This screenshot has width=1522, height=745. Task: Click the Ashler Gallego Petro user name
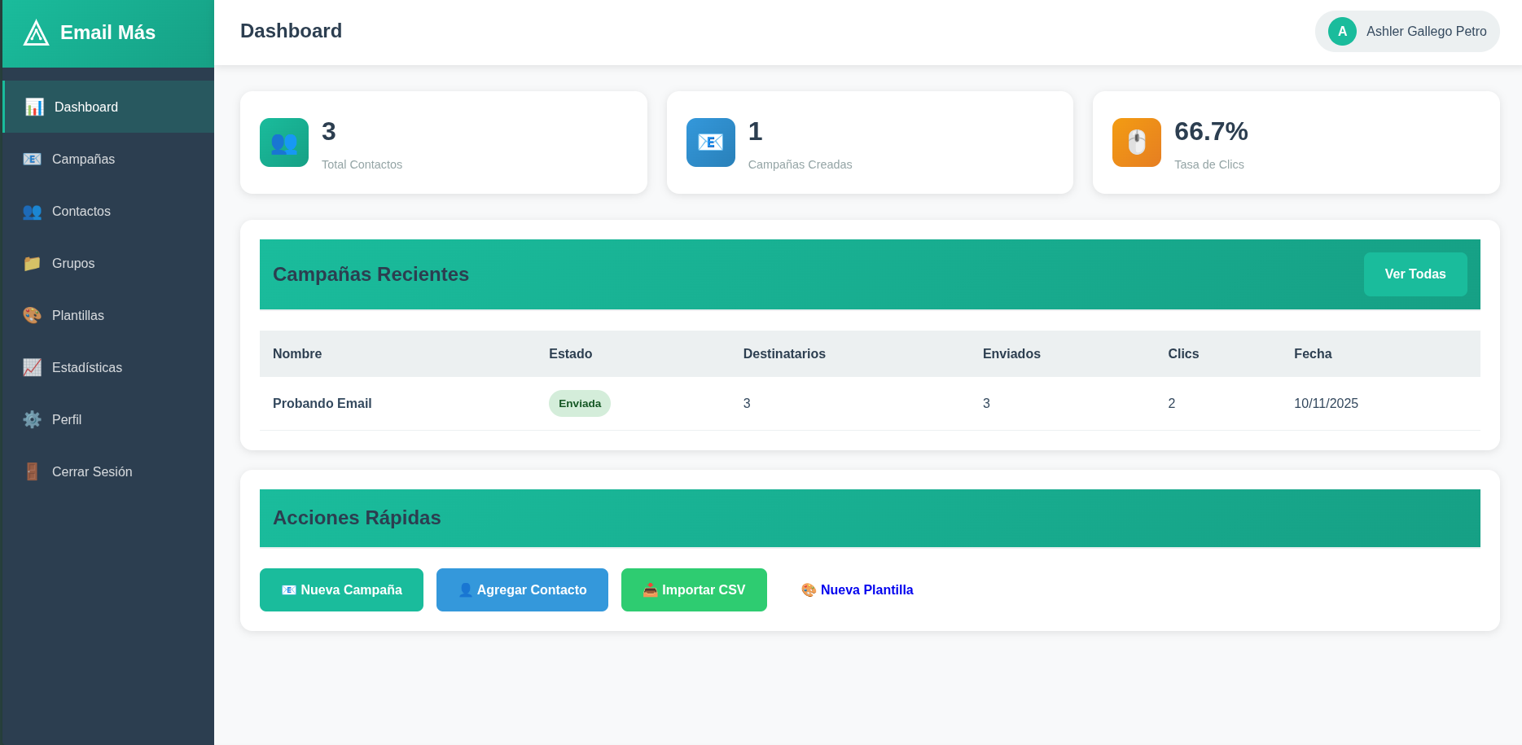coord(1427,31)
